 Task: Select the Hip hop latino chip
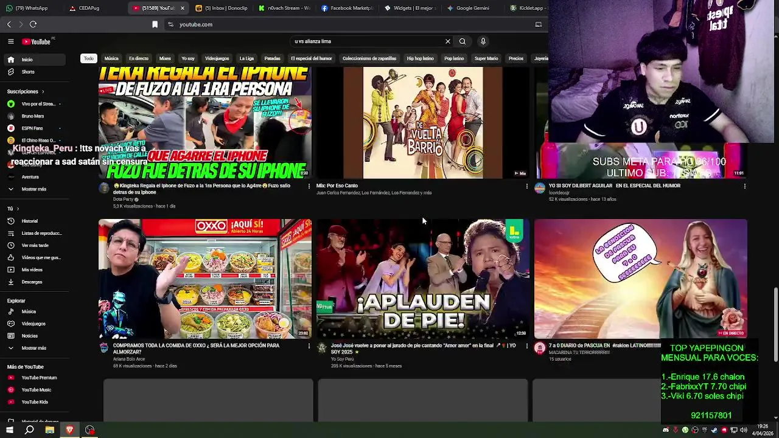[421, 58]
